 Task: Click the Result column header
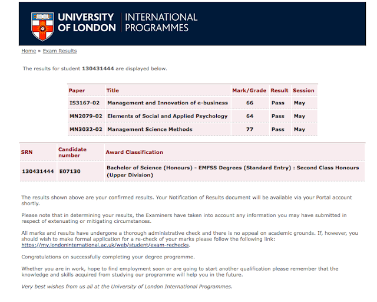(x=279, y=91)
